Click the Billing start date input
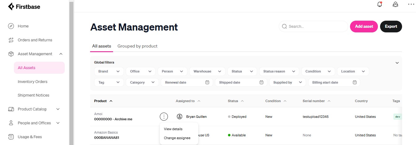 pos(334,82)
